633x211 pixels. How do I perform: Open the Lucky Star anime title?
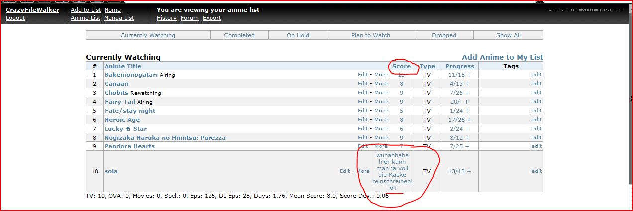point(125,129)
